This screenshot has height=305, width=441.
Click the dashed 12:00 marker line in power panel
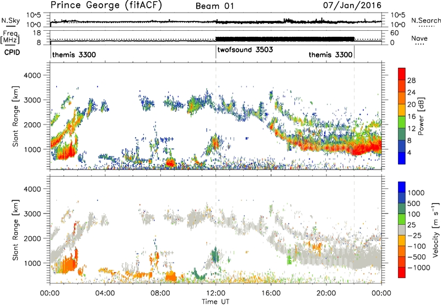point(216,116)
